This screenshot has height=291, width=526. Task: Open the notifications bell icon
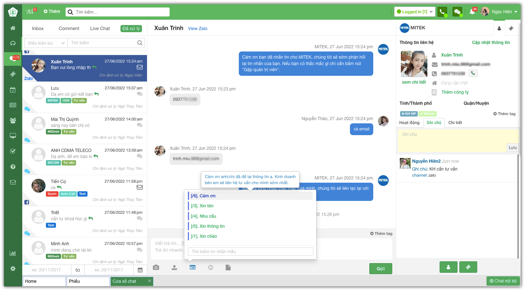(472, 12)
